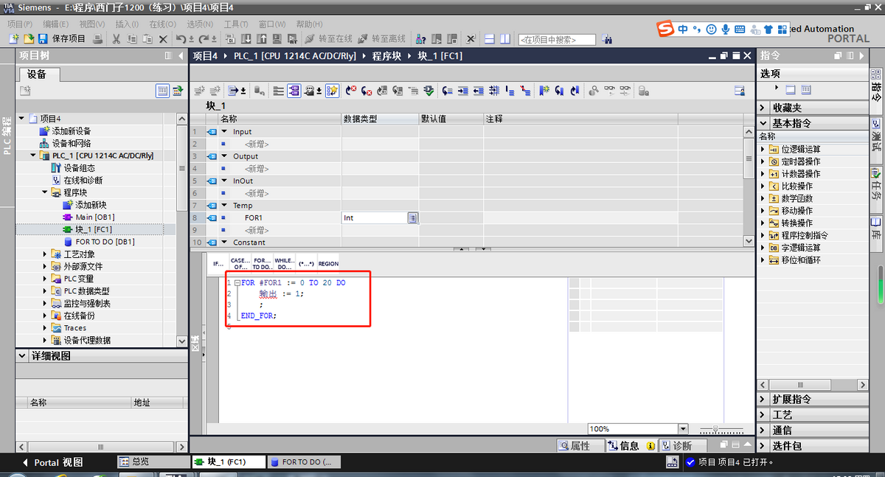
Task: Click the 保存项目 save project button
Action: pyautogui.click(x=62, y=39)
